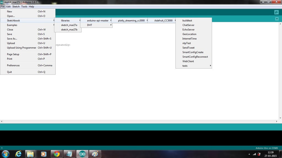Expand plotly_streaming_cc3000 submenu
The image size is (282, 158).
point(130,20)
